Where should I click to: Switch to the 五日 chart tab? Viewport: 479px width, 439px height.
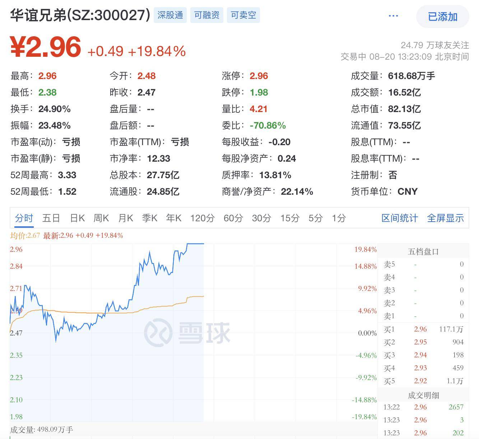click(51, 218)
